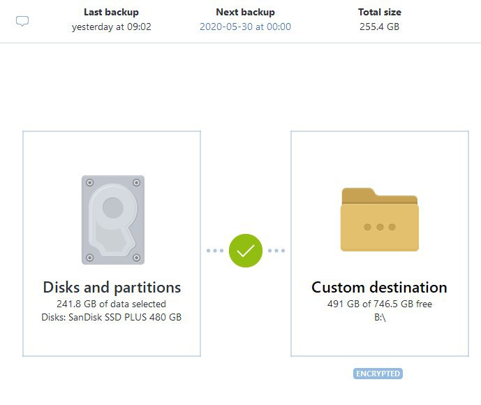Click the B:\ destination path
481x405 pixels.
380,317
